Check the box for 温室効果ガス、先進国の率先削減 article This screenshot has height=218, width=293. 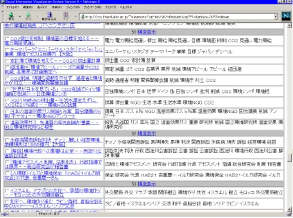7,123
